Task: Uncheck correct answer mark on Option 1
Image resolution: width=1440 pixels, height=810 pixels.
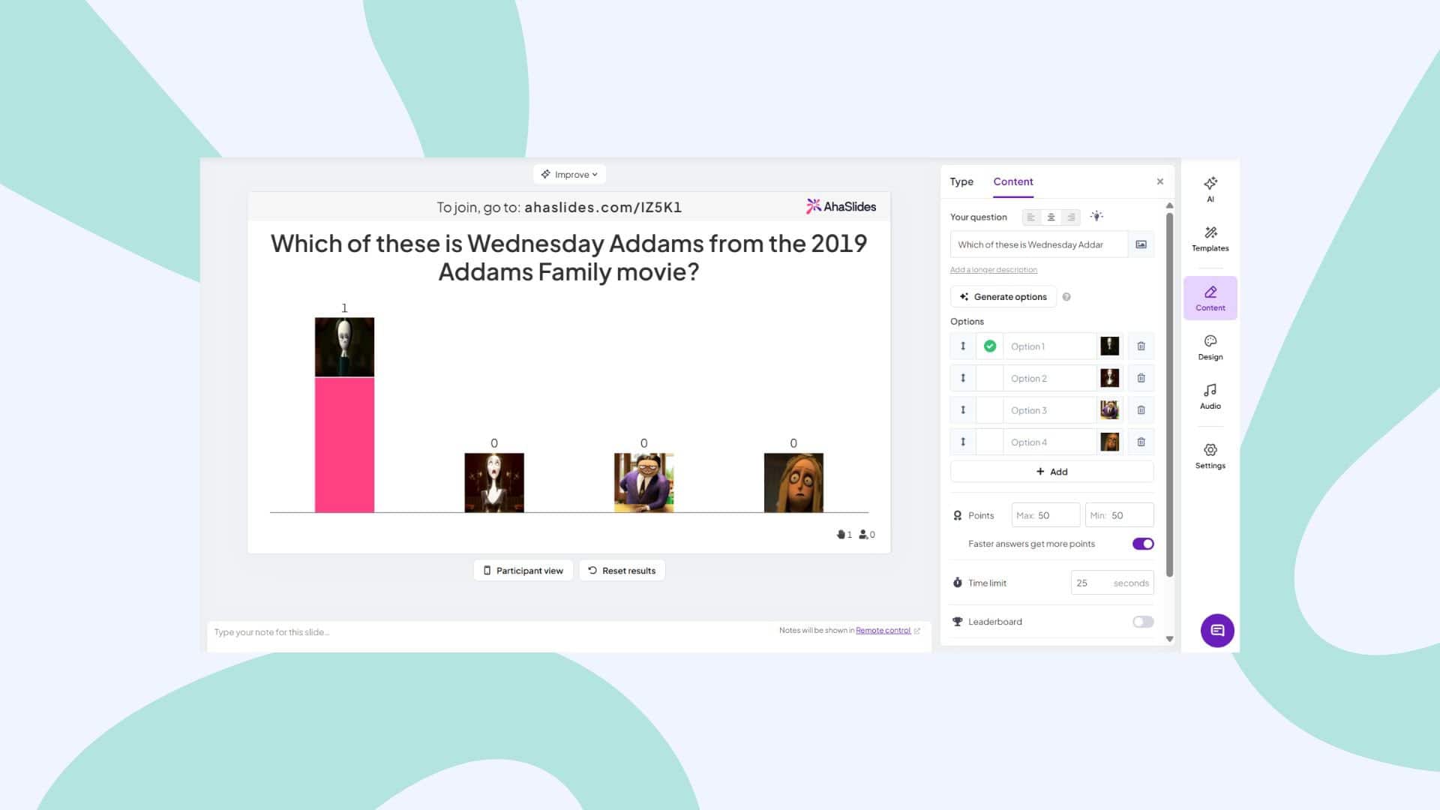Action: click(990, 346)
